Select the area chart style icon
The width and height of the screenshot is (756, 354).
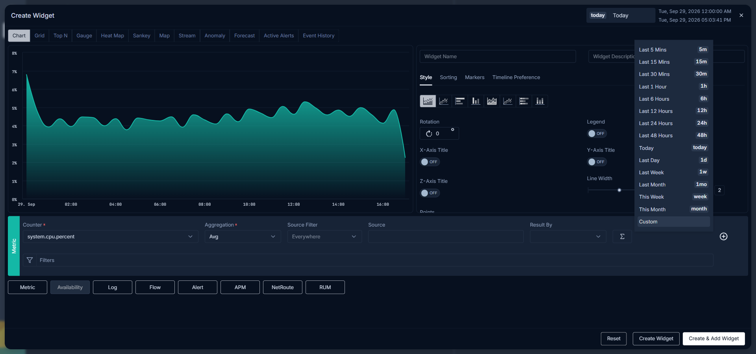point(428,101)
